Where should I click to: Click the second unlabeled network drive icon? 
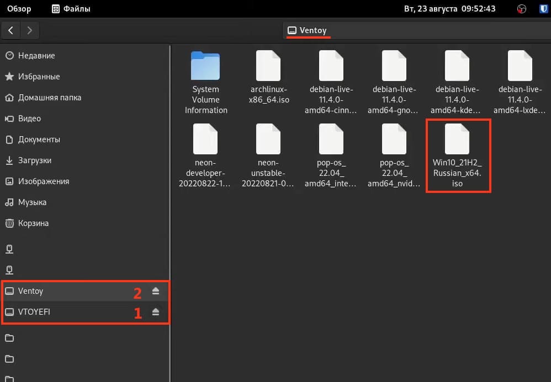(x=9, y=270)
